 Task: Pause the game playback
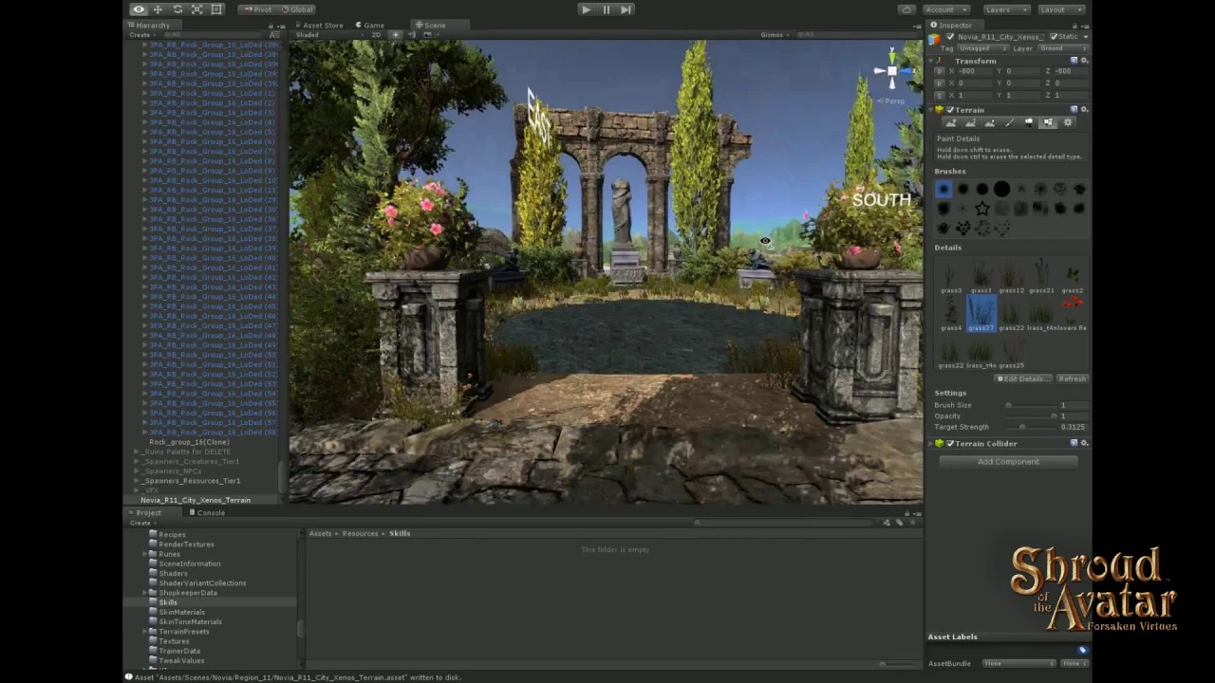click(x=606, y=9)
